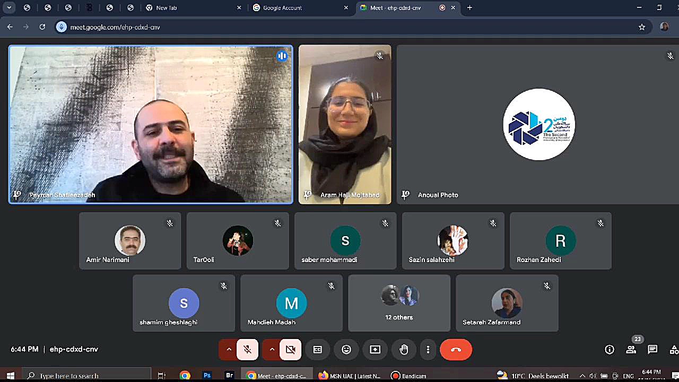Viewport: 679px width, 382px height.
Task: Click the 12 others participants tile
Action: pos(399,303)
